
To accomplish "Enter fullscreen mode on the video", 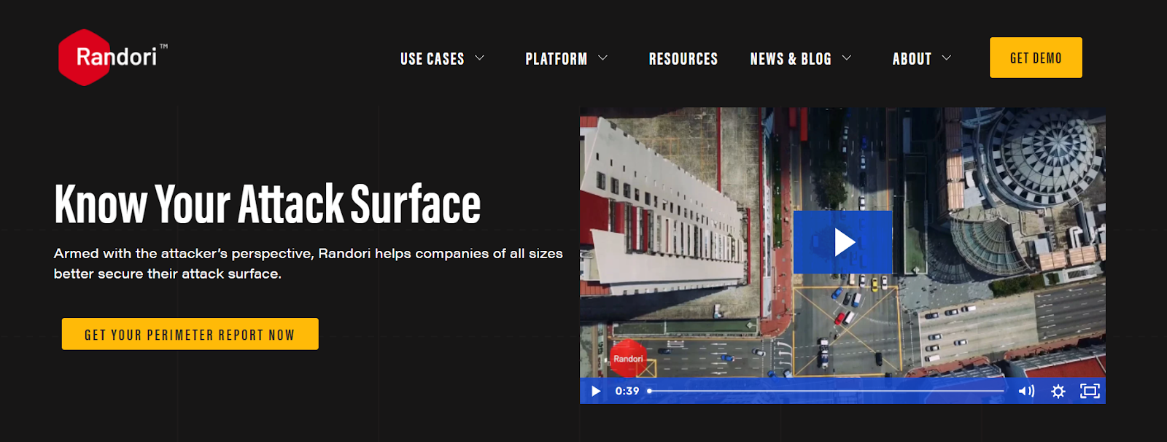I will [1090, 391].
